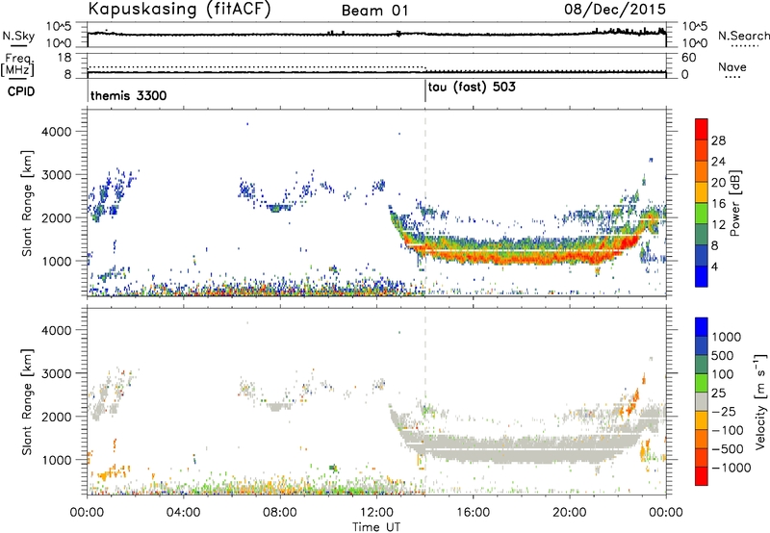Click the '-1000' velocity scale value
Screen dimensions: 770x533
[731, 468]
